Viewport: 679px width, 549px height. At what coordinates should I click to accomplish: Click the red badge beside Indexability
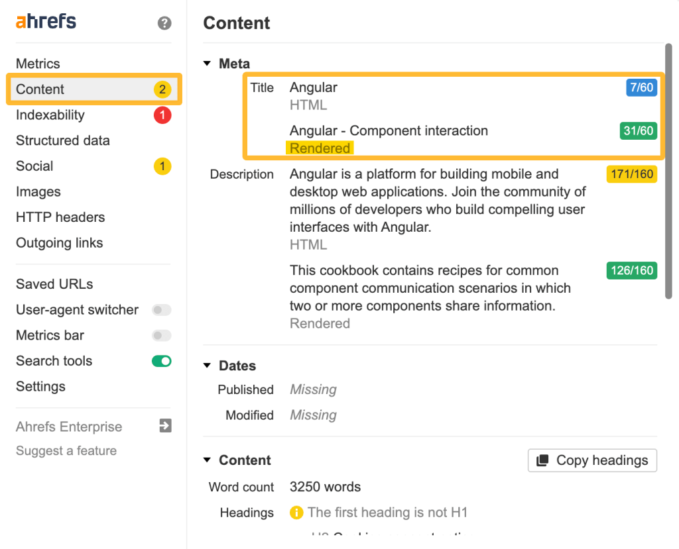tap(162, 115)
